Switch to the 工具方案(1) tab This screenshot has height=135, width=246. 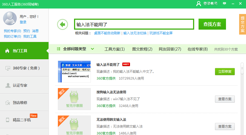115,49
